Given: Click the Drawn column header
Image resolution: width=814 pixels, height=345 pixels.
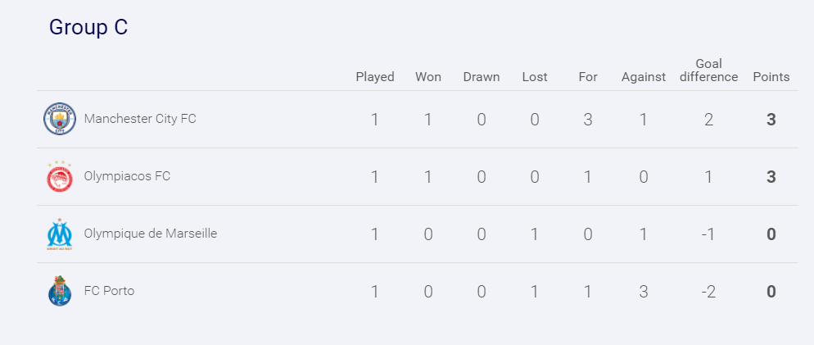Looking at the screenshot, I should 482,77.
